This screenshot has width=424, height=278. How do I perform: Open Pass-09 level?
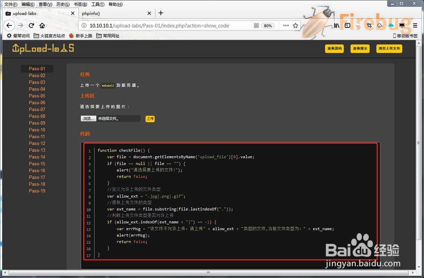[x=37, y=123]
